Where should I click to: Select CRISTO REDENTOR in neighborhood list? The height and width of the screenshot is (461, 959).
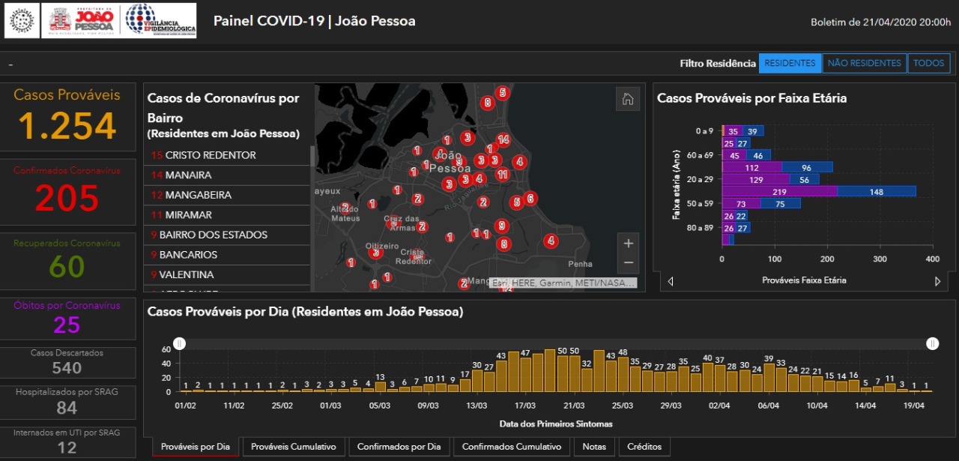pyautogui.click(x=227, y=155)
